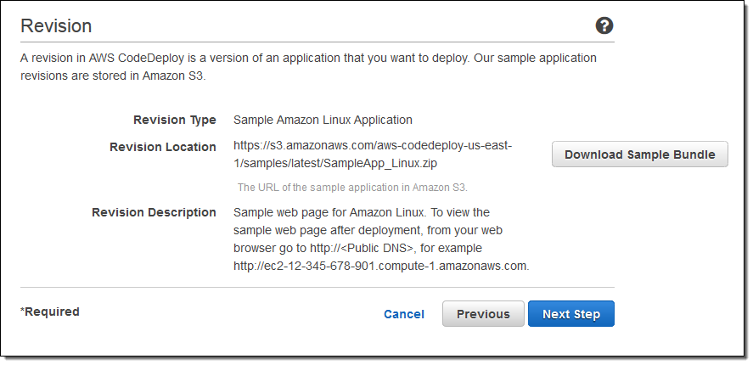Select the Revision Type label
Screen dimensions: 753x365
click(x=174, y=120)
